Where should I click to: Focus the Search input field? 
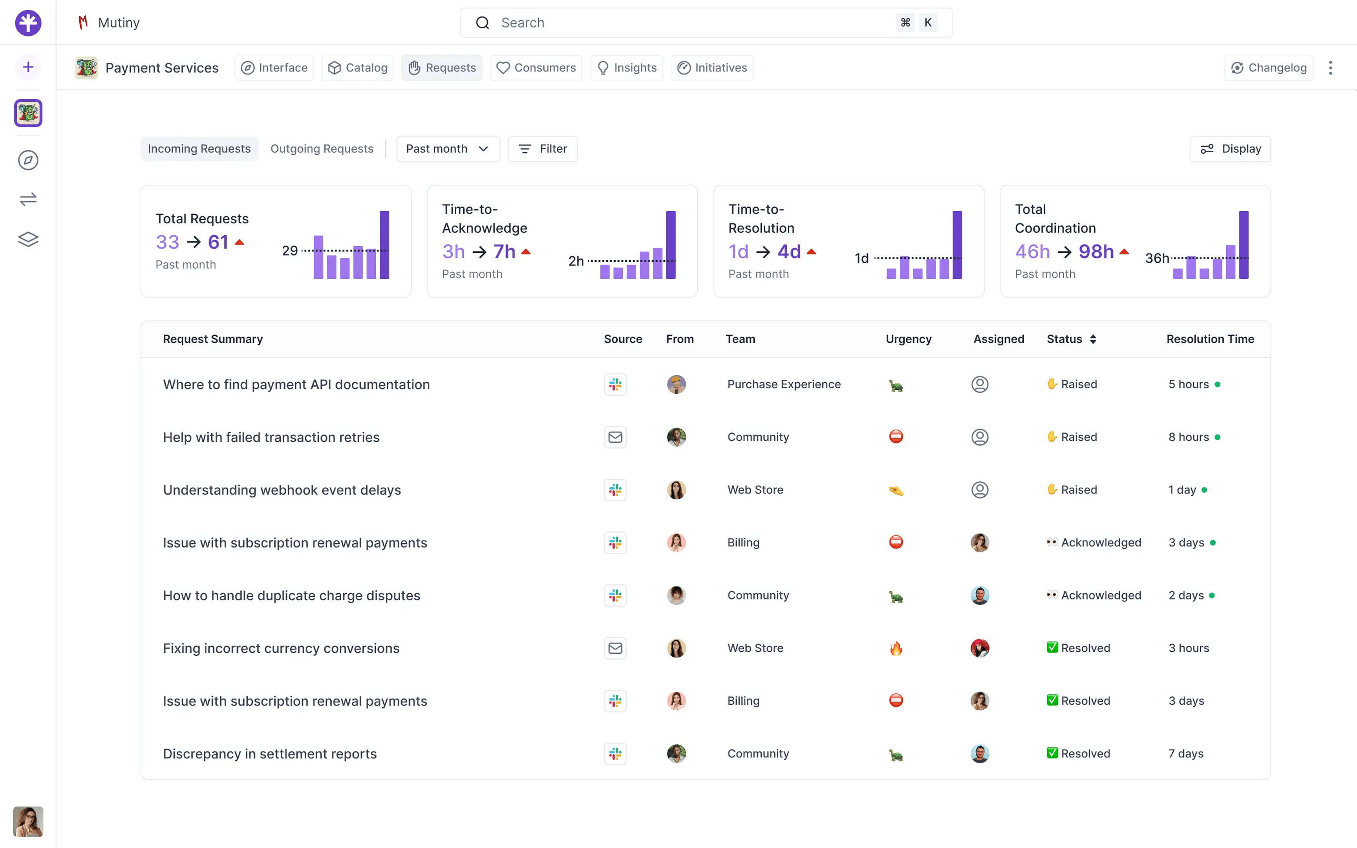pyautogui.click(x=706, y=22)
